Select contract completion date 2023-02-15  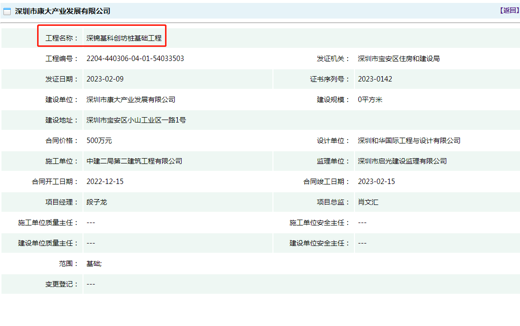pos(376,182)
